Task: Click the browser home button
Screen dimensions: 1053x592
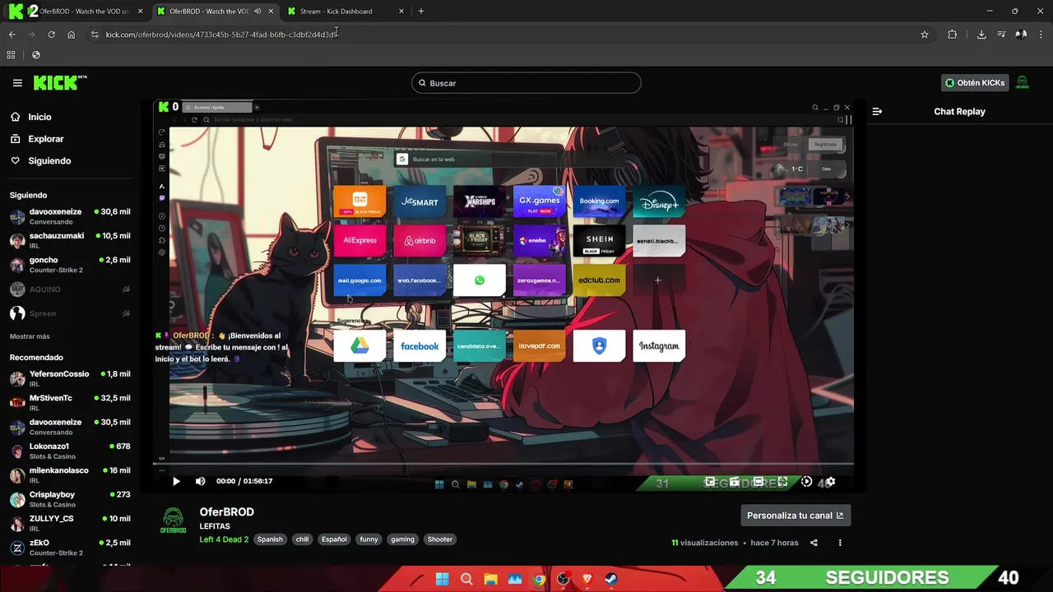Action: point(72,35)
